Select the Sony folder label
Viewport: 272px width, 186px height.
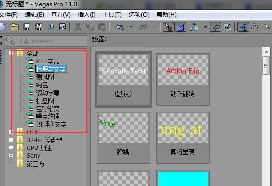33,156
